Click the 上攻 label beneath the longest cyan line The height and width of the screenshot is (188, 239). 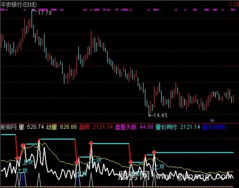(160, 167)
